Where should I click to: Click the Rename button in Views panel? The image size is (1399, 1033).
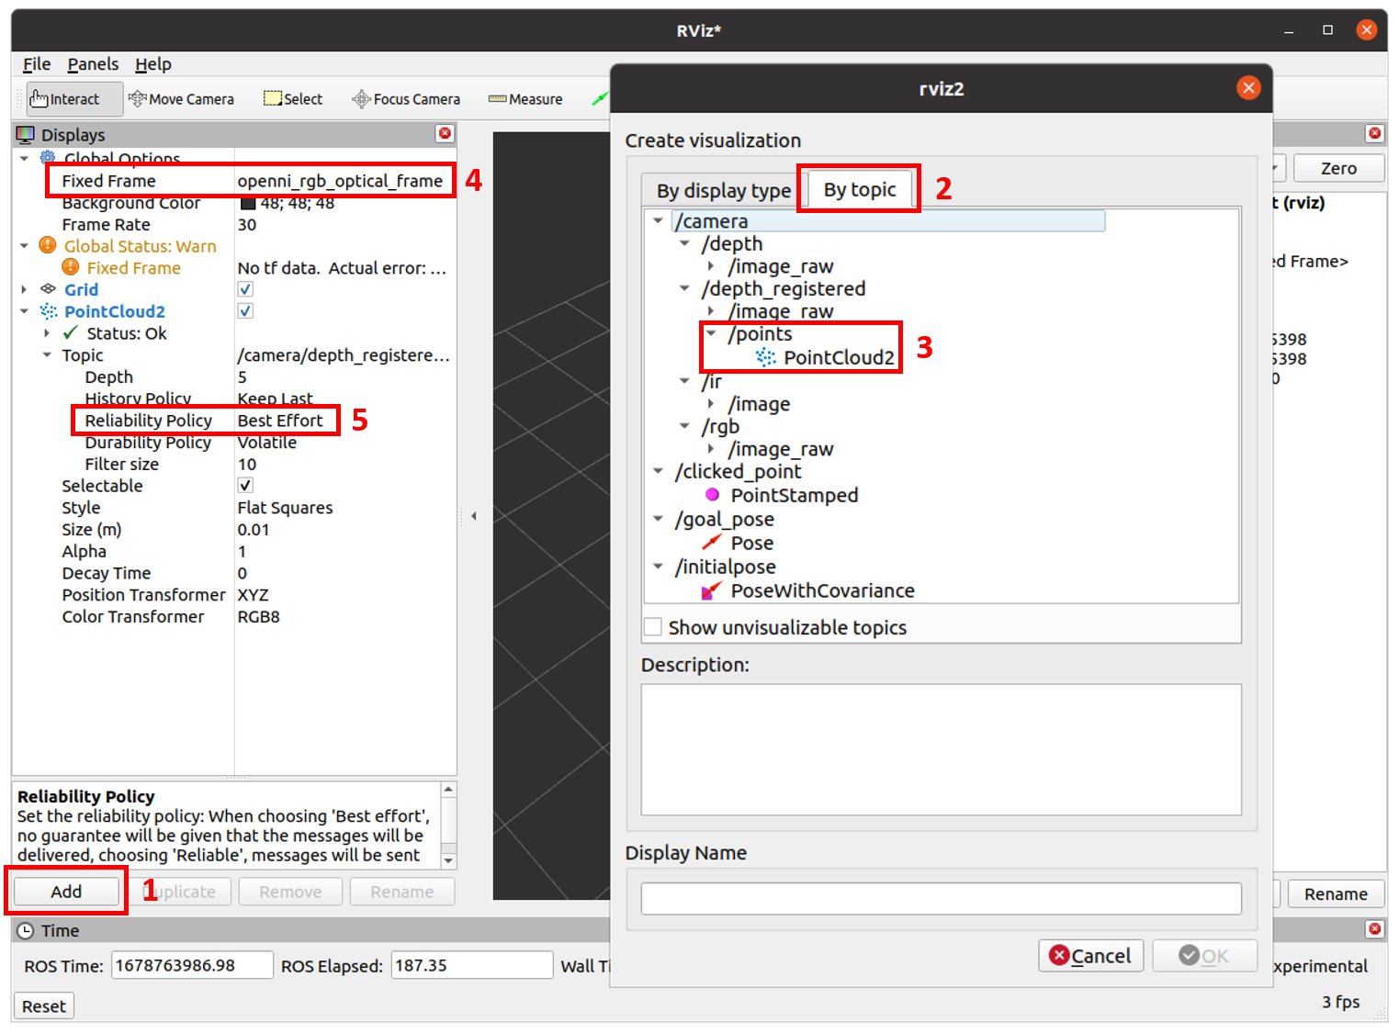click(1336, 894)
